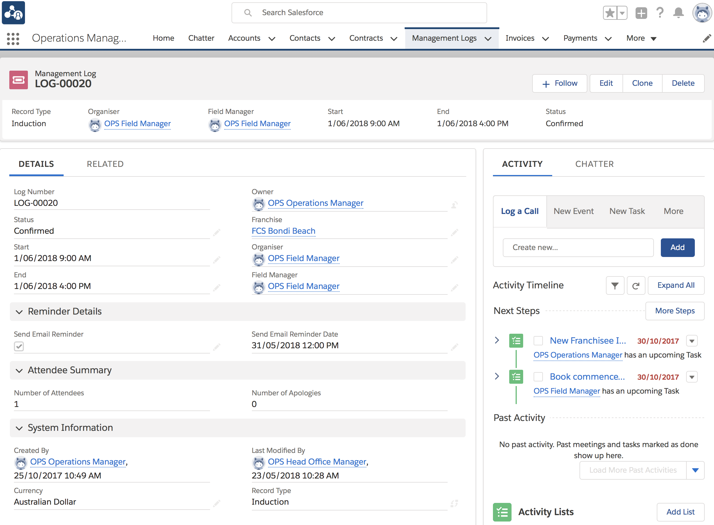The height and width of the screenshot is (525, 714).
Task: Edit the Currency field pencil
Action: pos(216,503)
